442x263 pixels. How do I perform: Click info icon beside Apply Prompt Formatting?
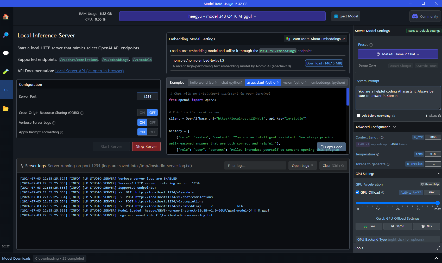pyautogui.click(x=62, y=133)
